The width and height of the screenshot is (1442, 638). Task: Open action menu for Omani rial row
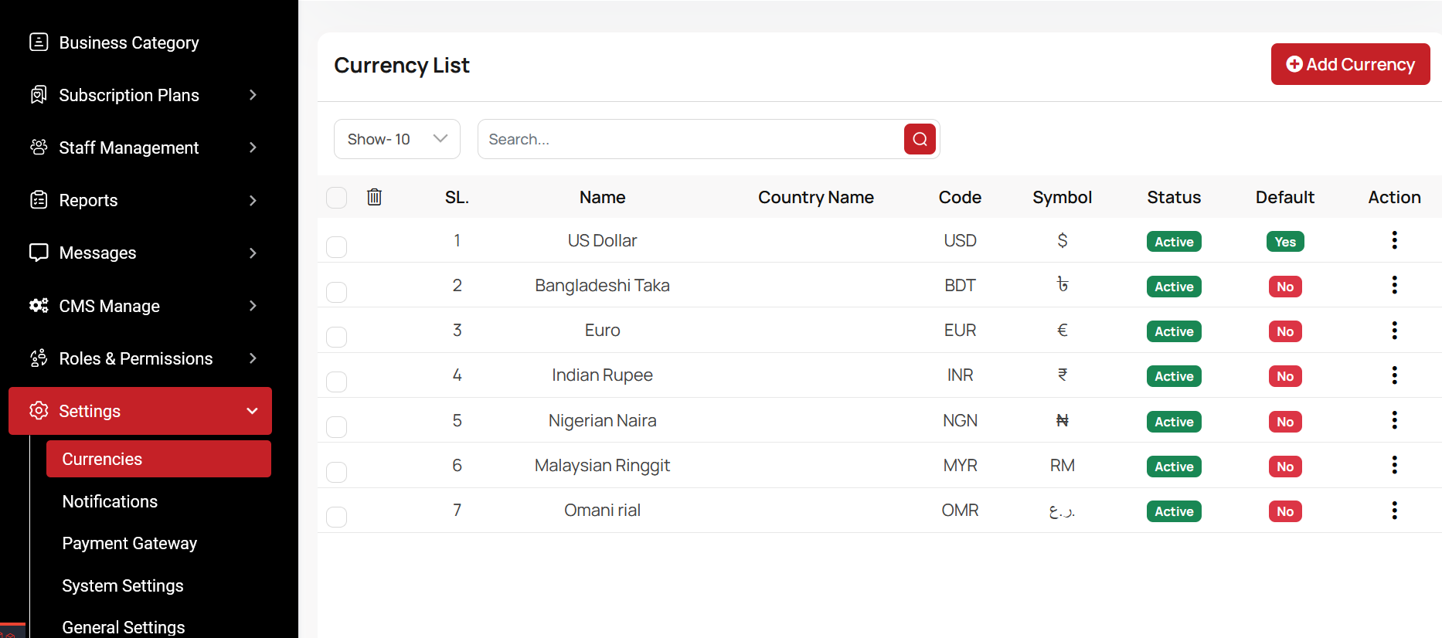(1394, 511)
